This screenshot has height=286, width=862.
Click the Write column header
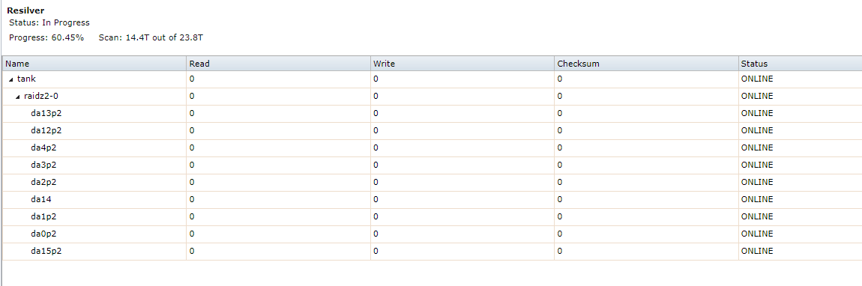point(462,64)
